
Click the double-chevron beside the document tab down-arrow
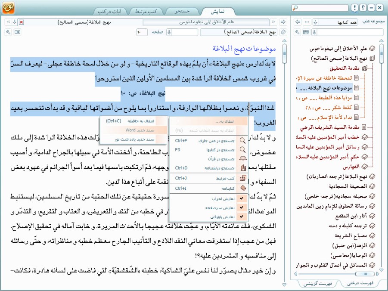pyautogui.click(x=9, y=22)
